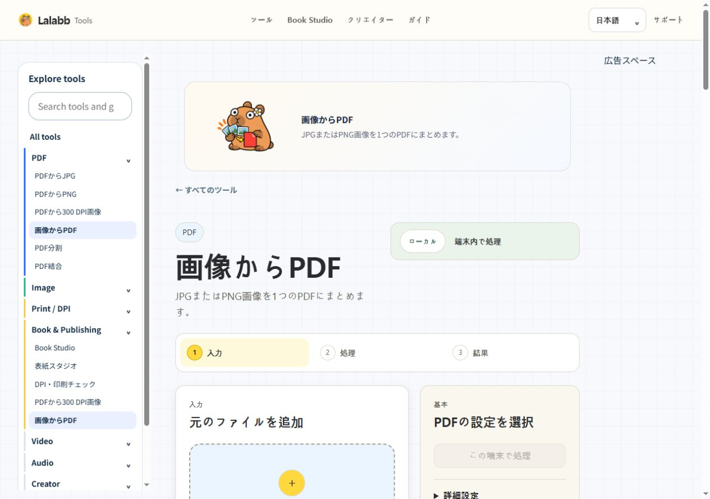The width and height of the screenshot is (710, 499).
Task: Expand the Audio category chevron
Action: click(x=128, y=465)
